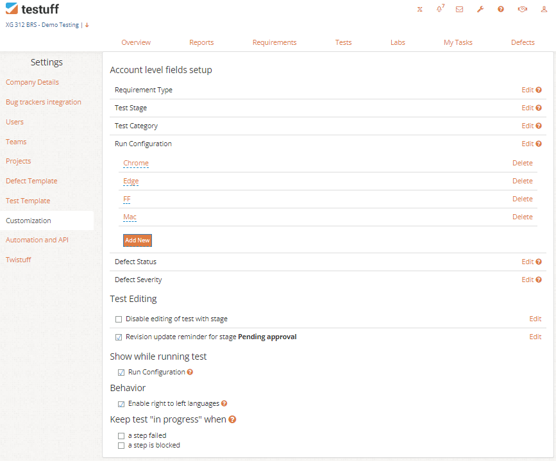Screen dimensions: 556x461
Task: Check 'a step failed' option
Action: tap(121, 436)
